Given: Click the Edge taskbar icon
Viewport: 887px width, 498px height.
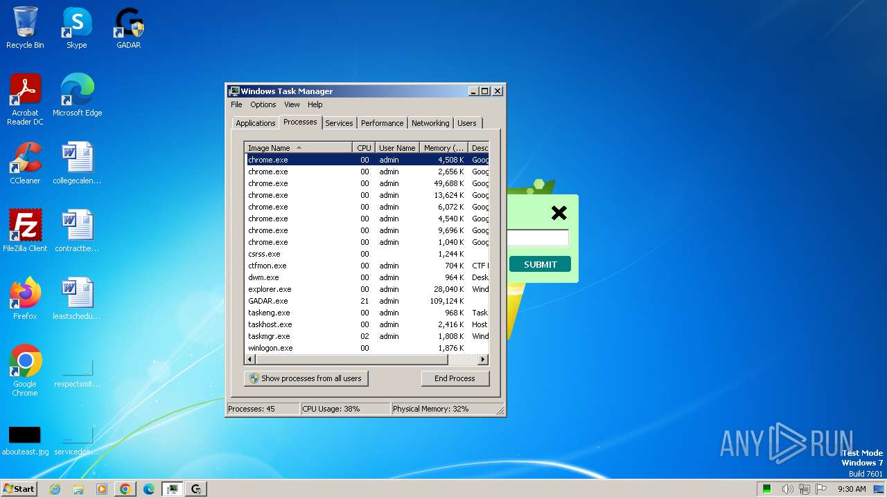Looking at the screenshot, I should [x=149, y=489].
